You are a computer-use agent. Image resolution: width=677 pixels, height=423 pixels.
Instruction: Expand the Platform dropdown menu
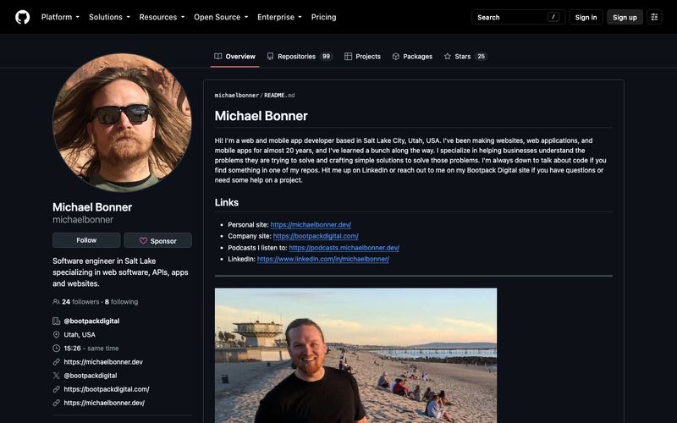click(60, 17)
